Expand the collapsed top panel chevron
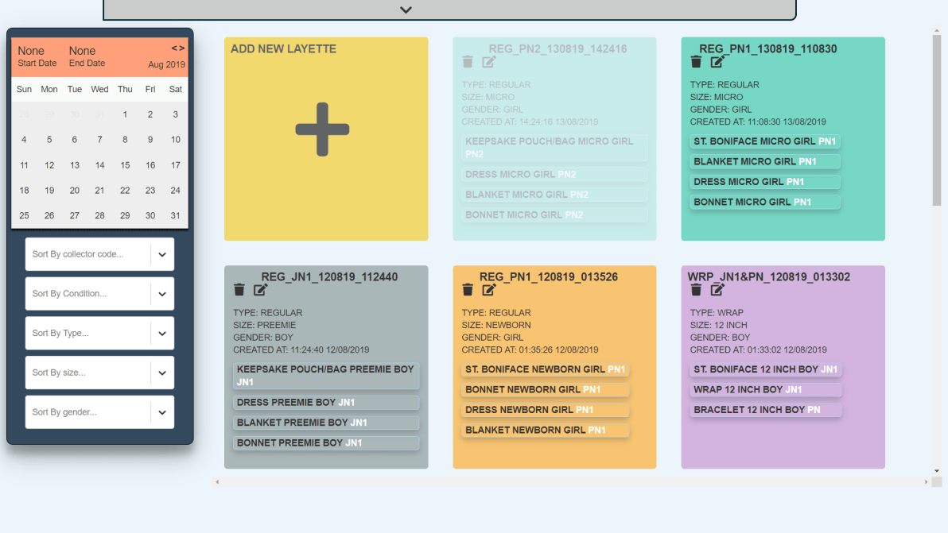The image size is (948, 533). click(406, 10)
